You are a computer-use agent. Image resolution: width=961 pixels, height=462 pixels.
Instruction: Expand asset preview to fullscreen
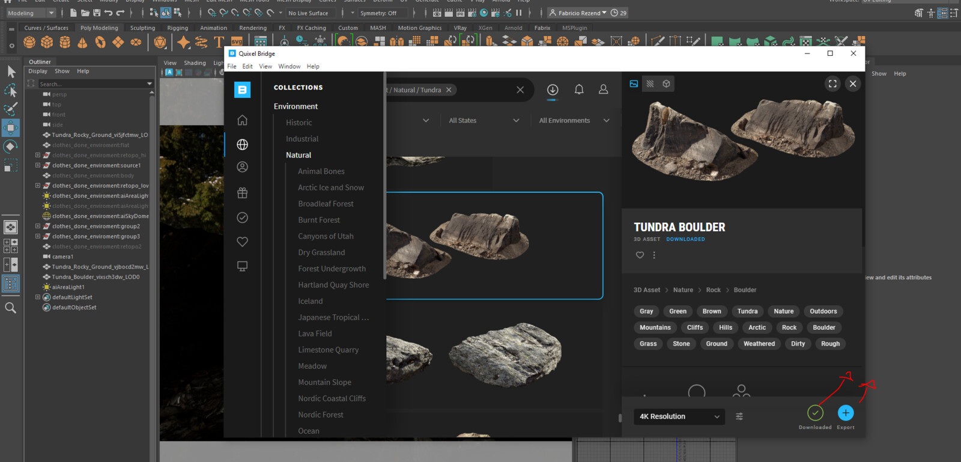832,84
